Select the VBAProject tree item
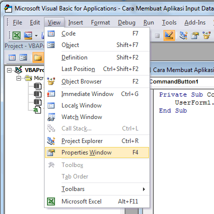This screenshot has width=214, height=214. [x=34, y=70]
